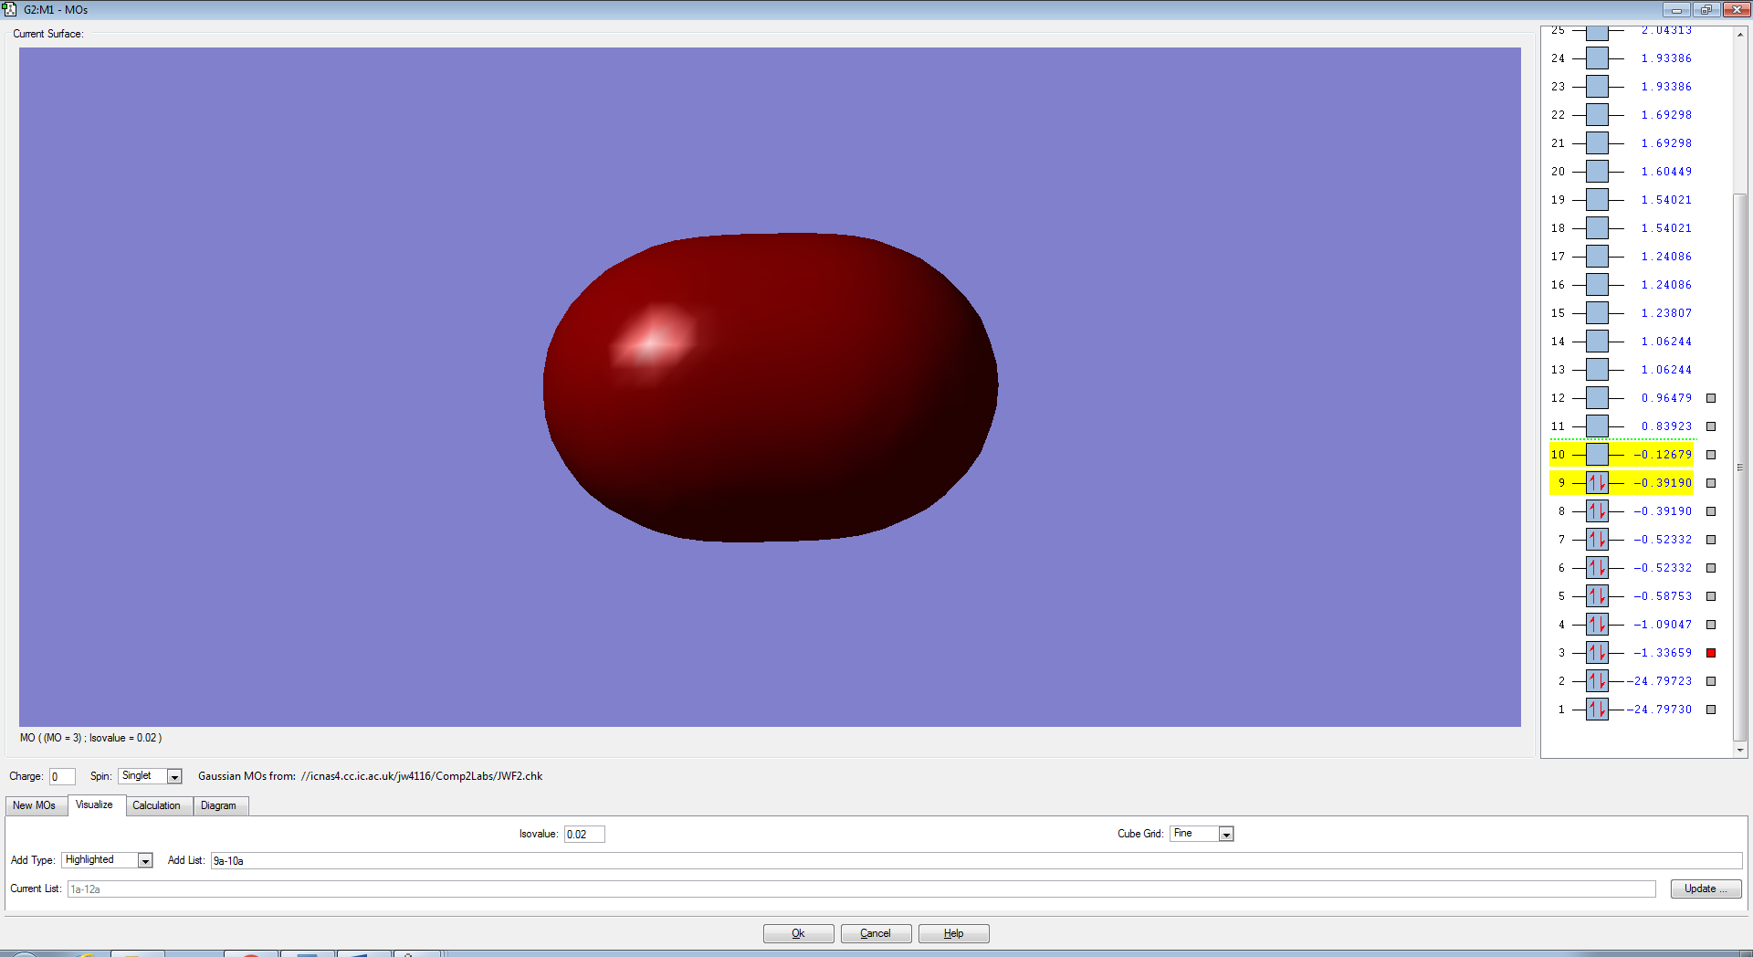Toggle the gray surface marker for MO 10
1753x957 pixels.
(x=1711, y=455)
